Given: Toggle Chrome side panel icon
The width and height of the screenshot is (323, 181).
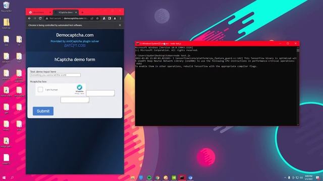Looking at the screenshot, I should click(110, 18).
